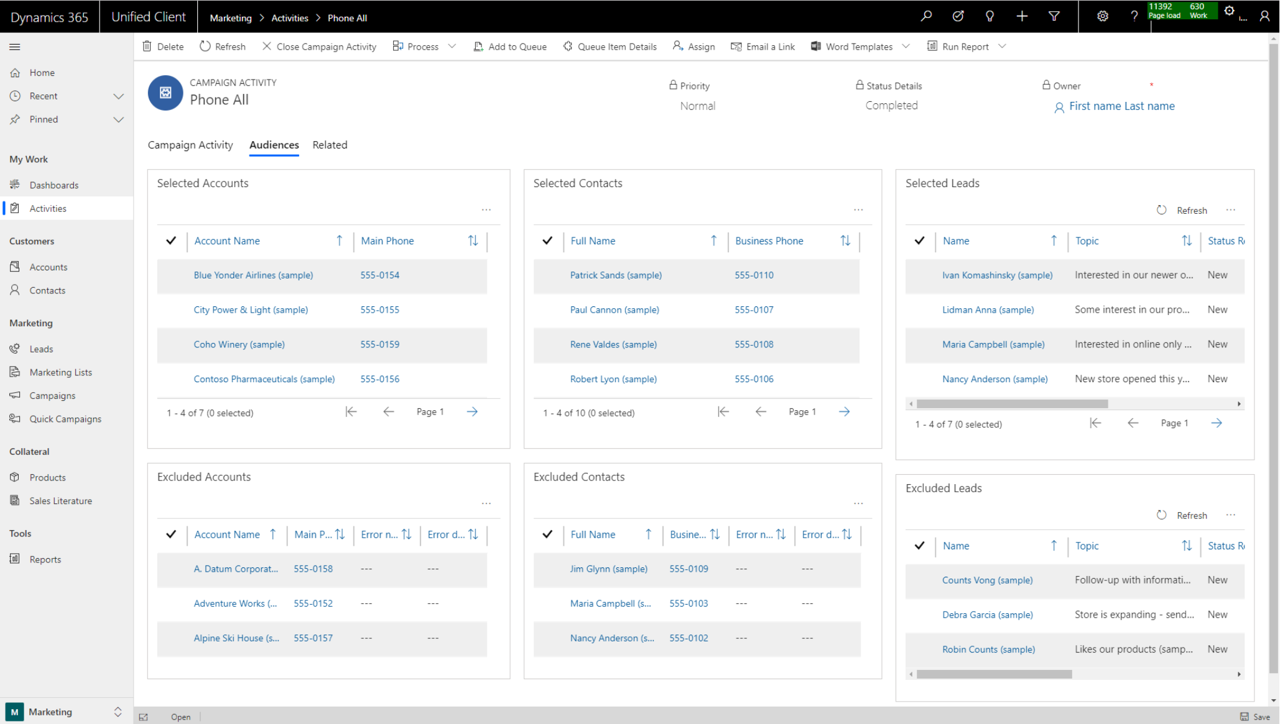Screen dimensions: 1280x724
Task: Expand the Run Report dropdown arrow
Action: 1002,47
